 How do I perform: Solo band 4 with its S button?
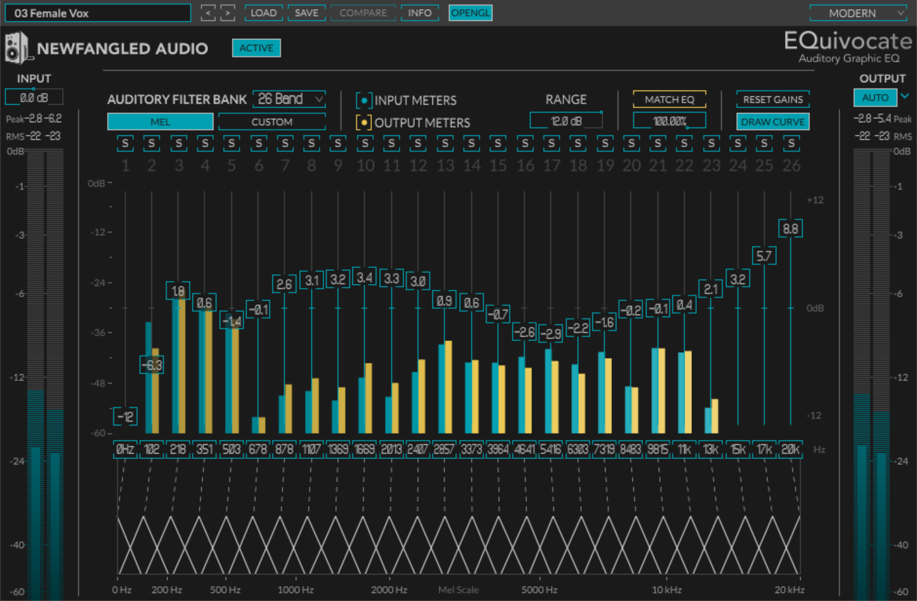click(x=205, y=144)
